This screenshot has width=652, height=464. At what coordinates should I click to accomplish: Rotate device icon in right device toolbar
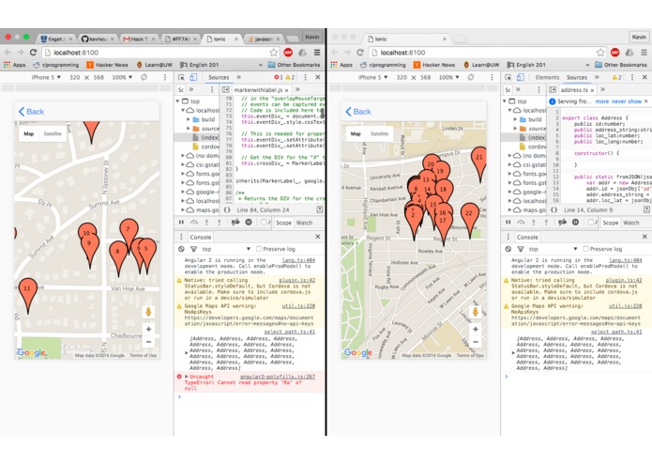pyautogui.click(x=471, y=77)
